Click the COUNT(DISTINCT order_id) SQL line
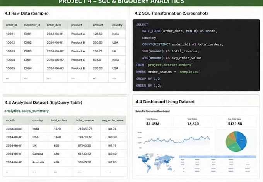 coord(183,44)
